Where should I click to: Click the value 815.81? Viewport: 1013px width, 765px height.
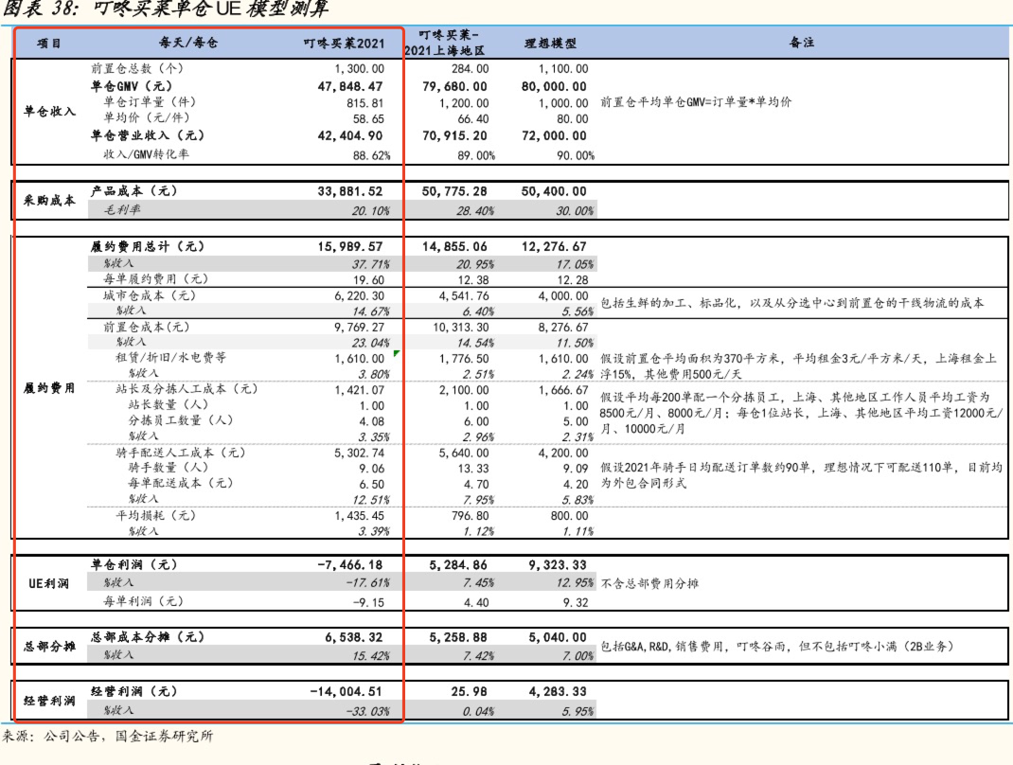[365, 103]
